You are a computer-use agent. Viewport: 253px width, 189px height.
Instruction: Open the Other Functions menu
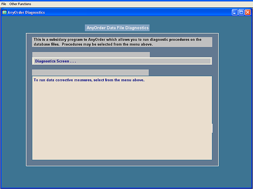coord(20,4)
